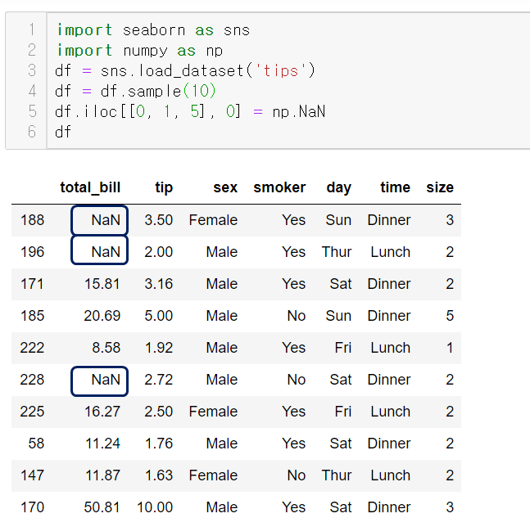Image resolution: width=530 pixels, height=527 pixels.
Task: Place cursor on 'import seaborn as sns' line
Action: coord(153,30)
